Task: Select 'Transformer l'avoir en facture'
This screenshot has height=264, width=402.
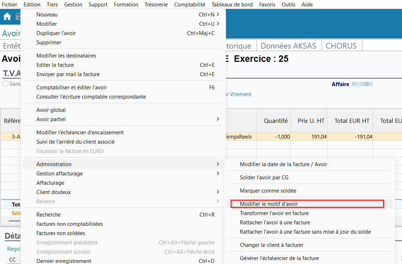Action: point(274,213)
